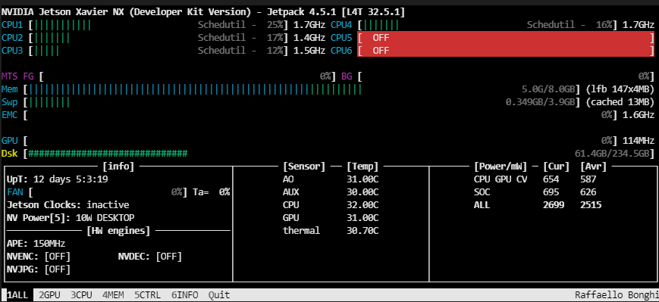Click the 5.0G/8.0GB memory value
This screenshot has height=302, width=659.
point(548,89)
